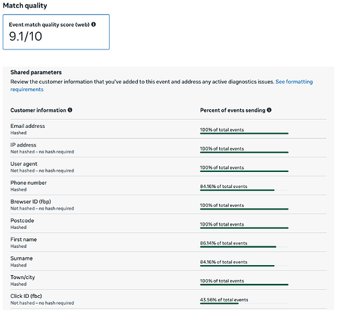Click the Town/city row label
The image size is (347, 334).
(x=23, y=277)
